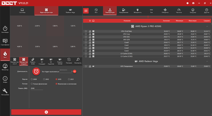
Task: Show Обороты fan sensors category
Action: (165, 11)
